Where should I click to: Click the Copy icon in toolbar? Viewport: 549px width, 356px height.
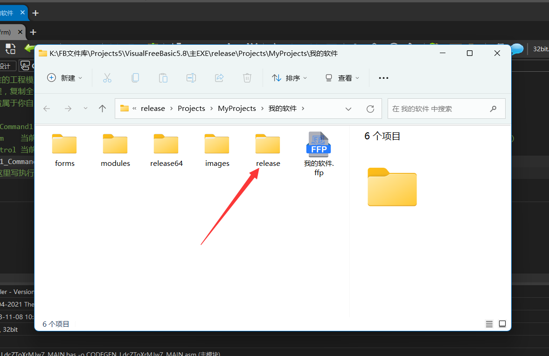click(135, 78)
